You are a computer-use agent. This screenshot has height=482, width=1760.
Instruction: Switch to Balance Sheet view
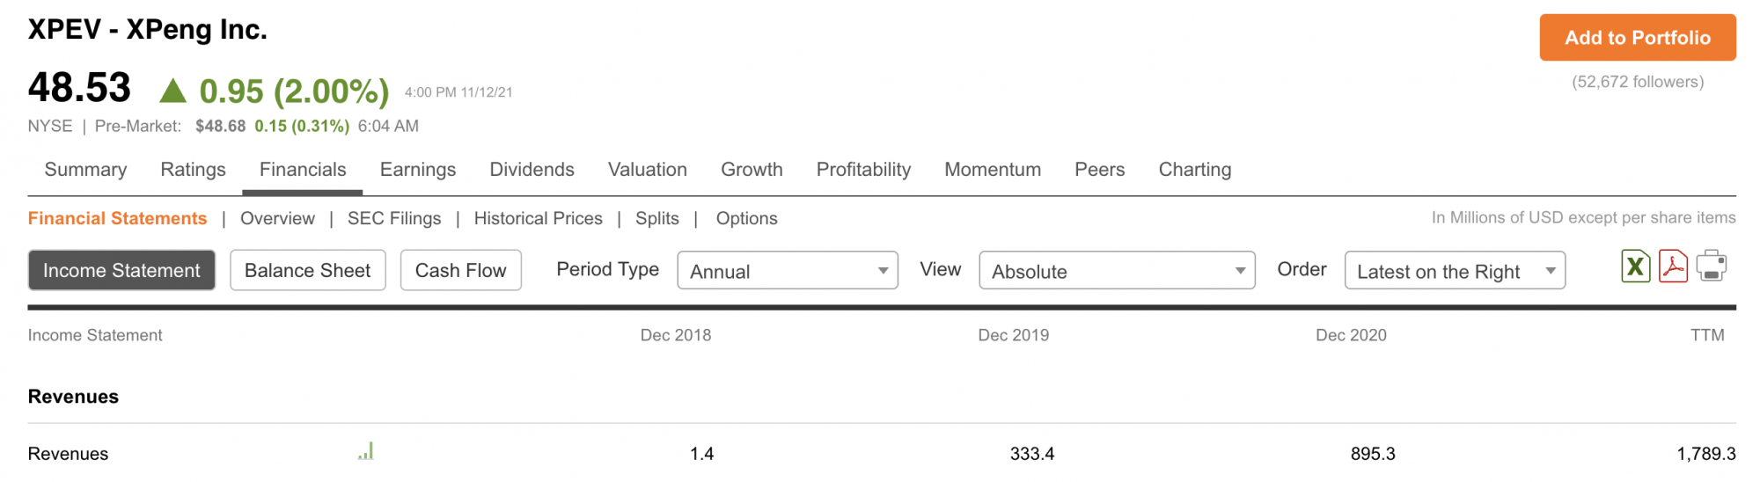pos(307,271)
